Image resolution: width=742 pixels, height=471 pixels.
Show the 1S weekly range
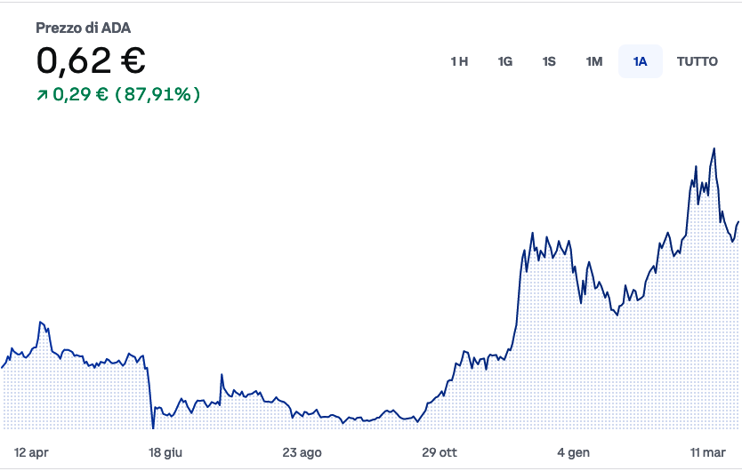pyautogui.click(x=549, y=61)
